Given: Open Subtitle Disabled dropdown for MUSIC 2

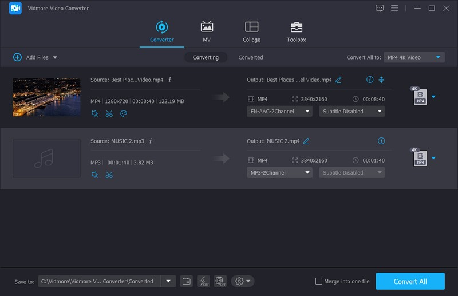Looking at the screenshot, I should point(352,173).
